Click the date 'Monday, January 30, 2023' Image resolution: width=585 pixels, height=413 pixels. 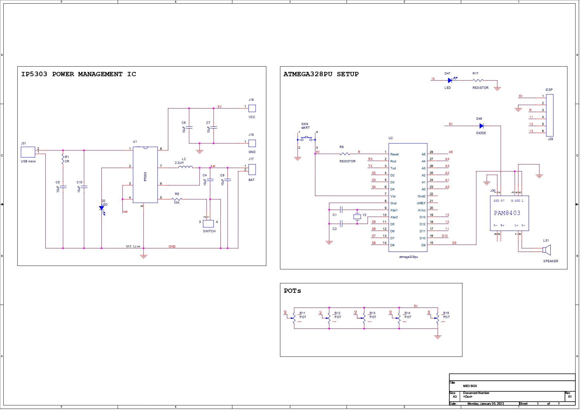[486, 404]
